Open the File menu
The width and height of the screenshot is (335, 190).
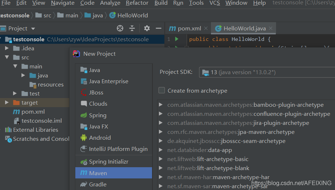tap(5, 3)
